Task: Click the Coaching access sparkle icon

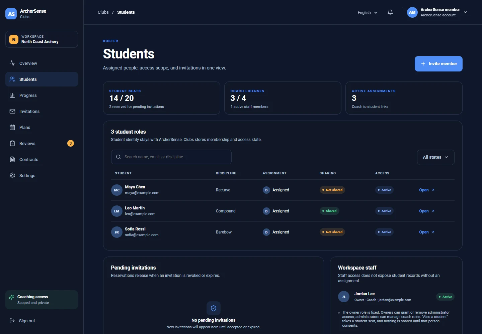Action: pyautogui.click(x=11, y=297)
